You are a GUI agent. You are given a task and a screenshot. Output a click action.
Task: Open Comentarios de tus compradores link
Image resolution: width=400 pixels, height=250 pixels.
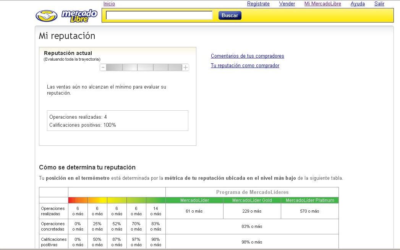pos(248,56)
